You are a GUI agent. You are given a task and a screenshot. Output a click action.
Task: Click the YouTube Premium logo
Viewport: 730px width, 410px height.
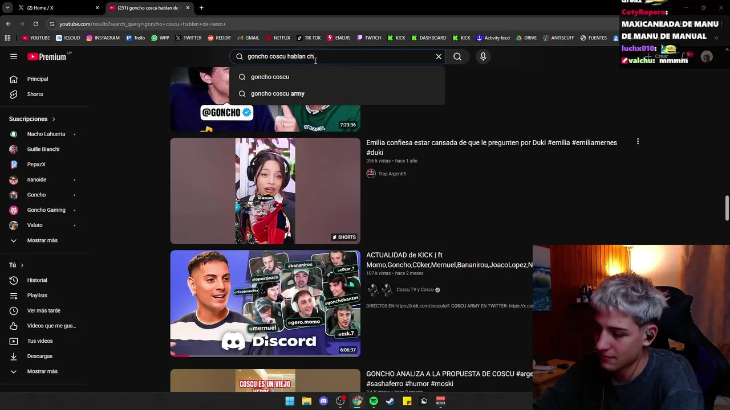tap(47, 56)
